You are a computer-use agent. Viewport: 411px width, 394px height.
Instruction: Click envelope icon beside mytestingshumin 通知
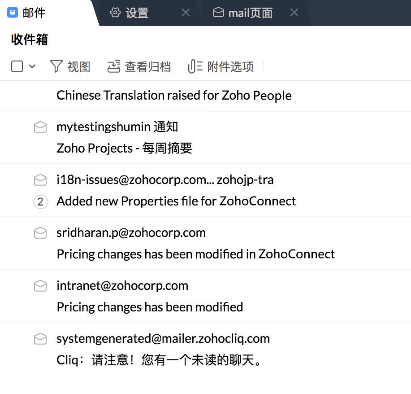coord(40,127)
